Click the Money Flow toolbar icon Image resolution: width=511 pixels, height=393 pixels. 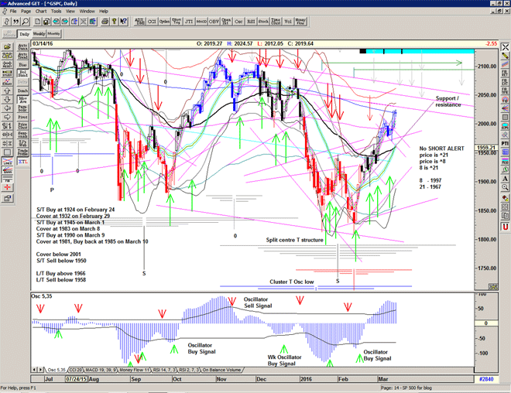(x=303, y=23)
